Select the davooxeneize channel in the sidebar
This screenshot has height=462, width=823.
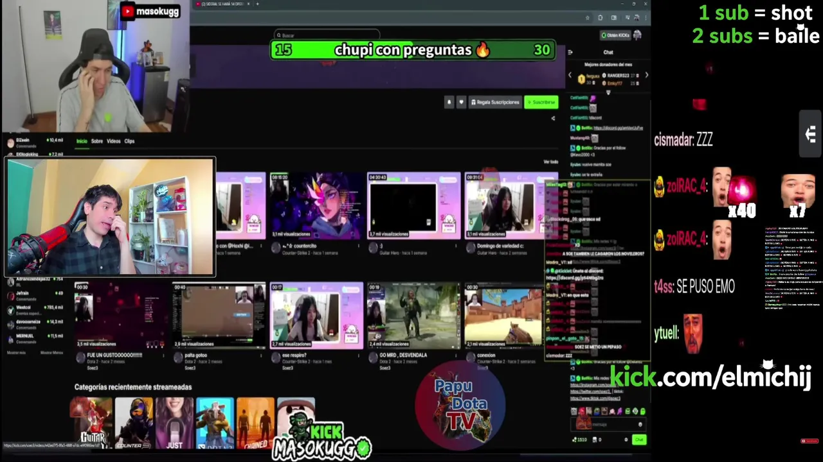pos(34,323)
